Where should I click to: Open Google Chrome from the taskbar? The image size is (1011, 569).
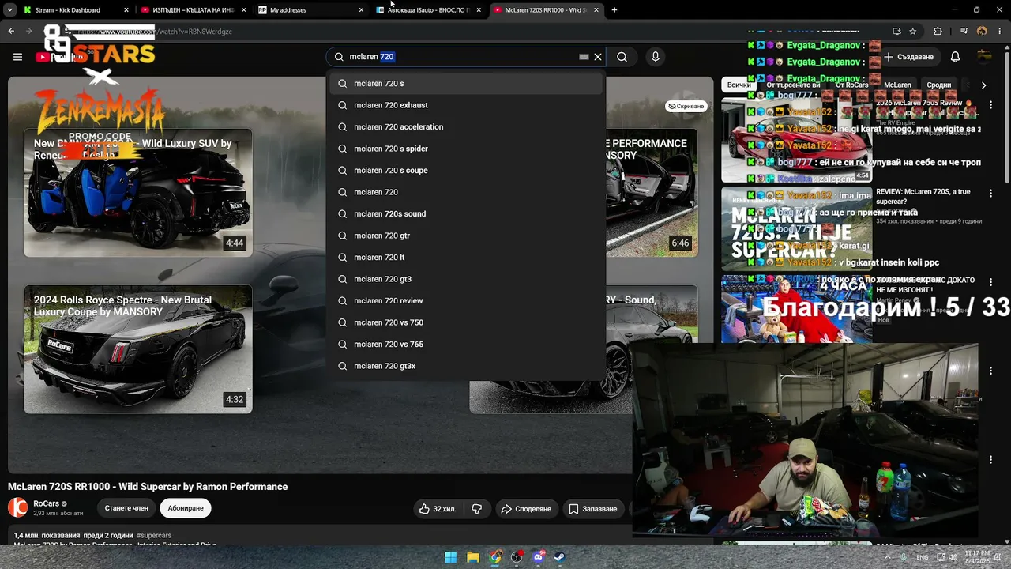tap(494, 557)
